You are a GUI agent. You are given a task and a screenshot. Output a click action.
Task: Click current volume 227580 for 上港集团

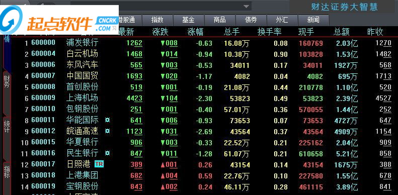tap(310, 176)
